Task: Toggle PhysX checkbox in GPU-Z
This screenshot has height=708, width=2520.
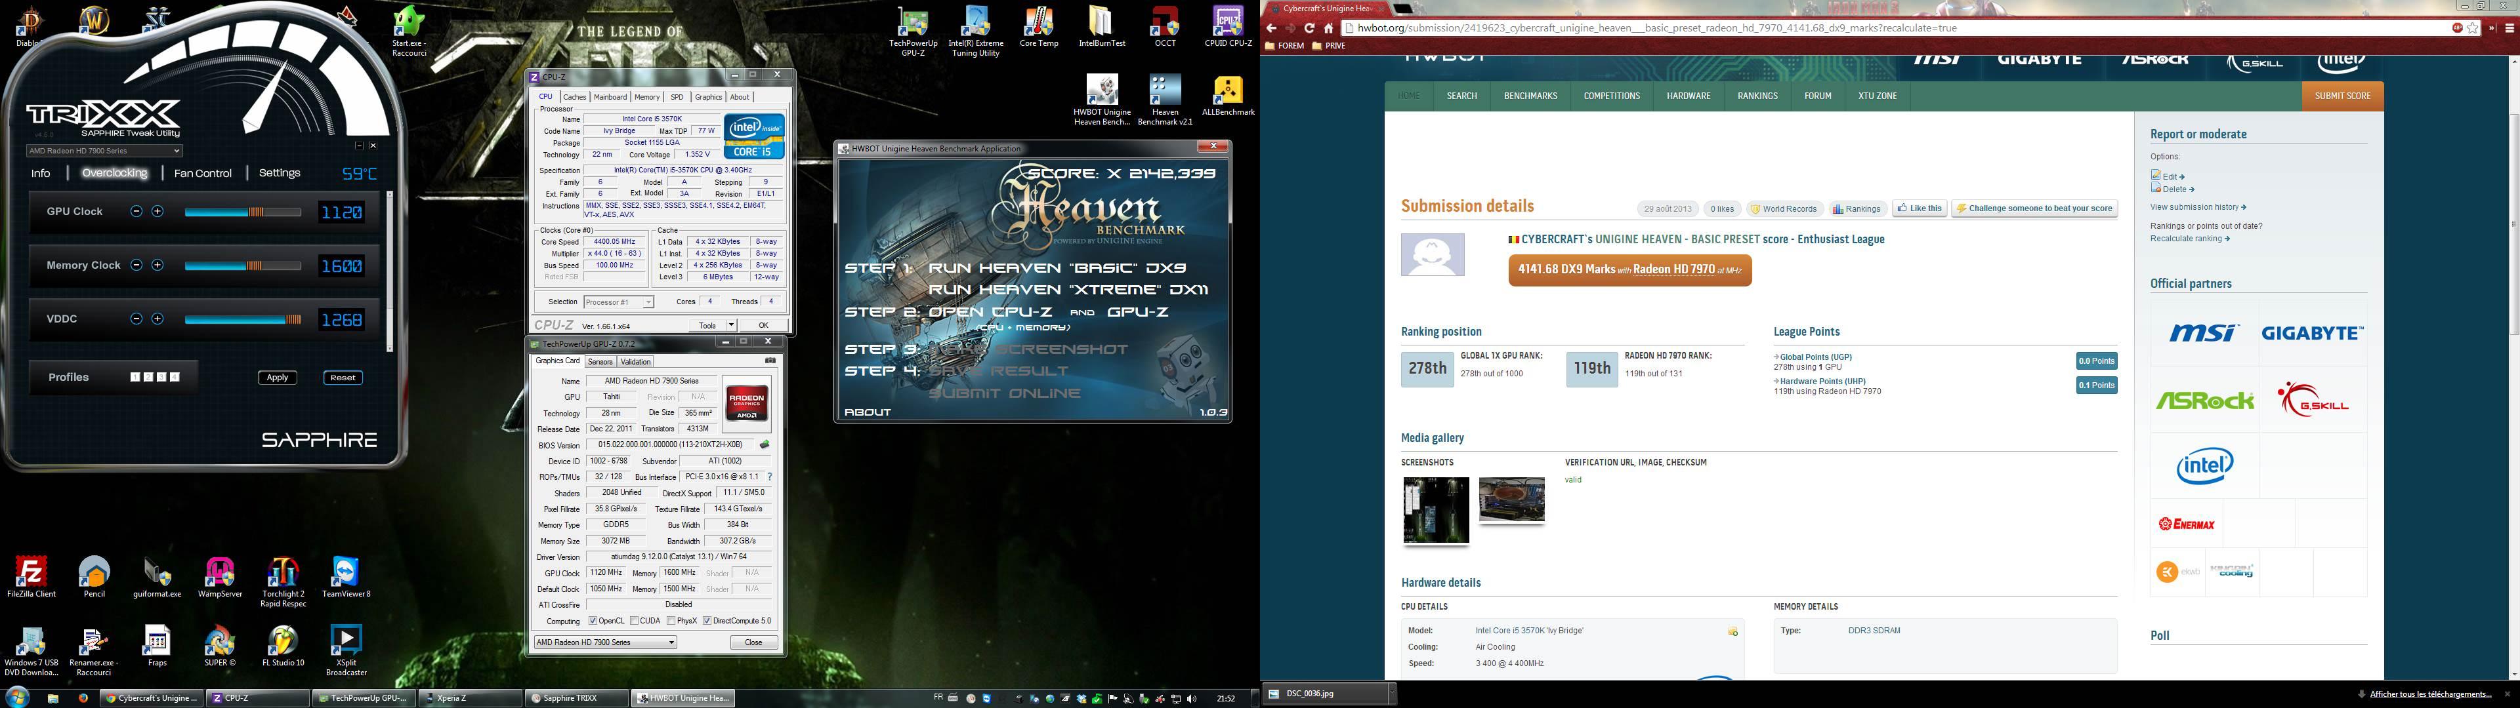Action: (671, 621)
